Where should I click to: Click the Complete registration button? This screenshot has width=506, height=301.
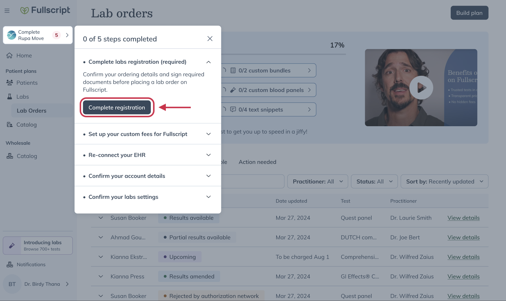pos(117,107)
